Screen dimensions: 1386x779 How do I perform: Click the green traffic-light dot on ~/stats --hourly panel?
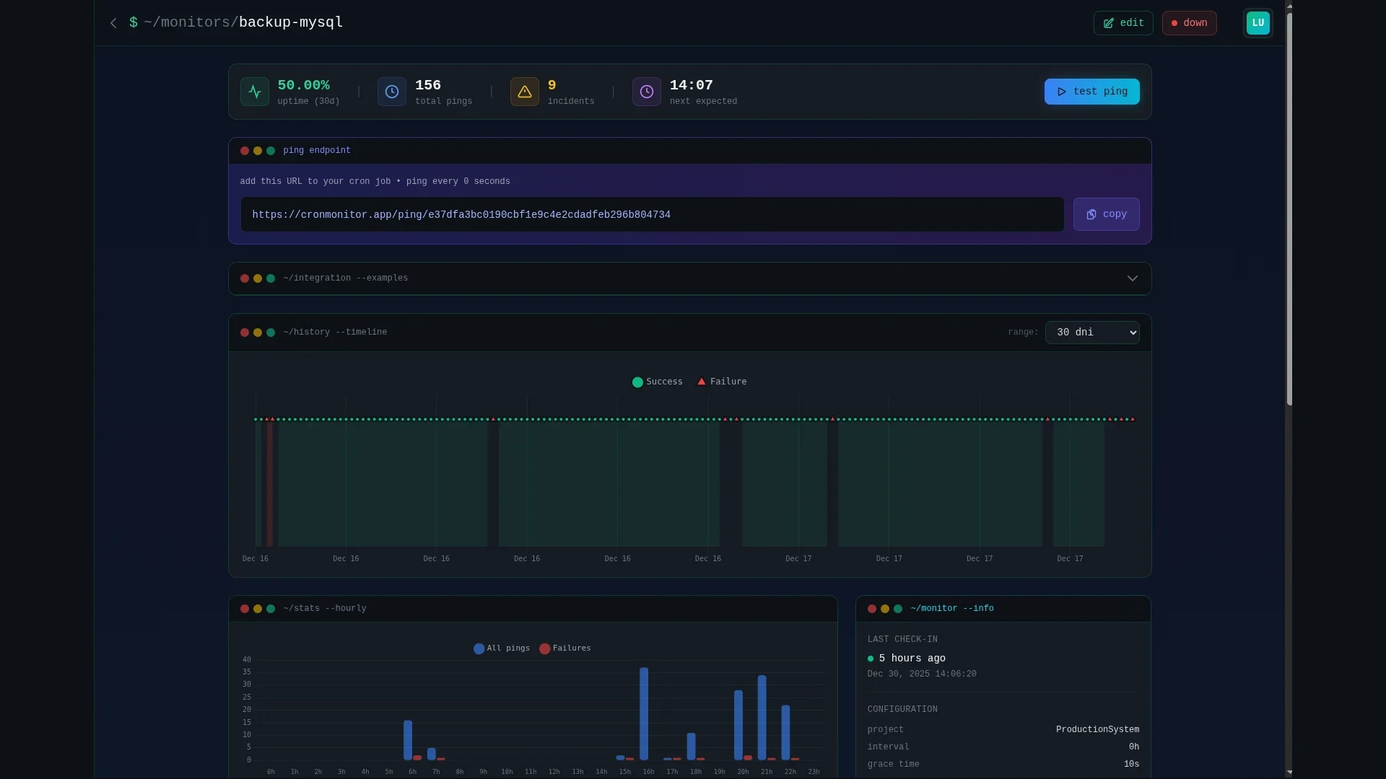tap(270, 609)
